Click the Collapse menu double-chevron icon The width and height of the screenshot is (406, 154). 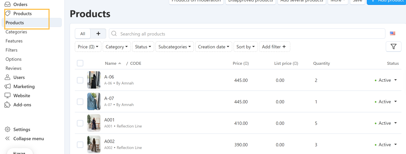tap(8, 139)
